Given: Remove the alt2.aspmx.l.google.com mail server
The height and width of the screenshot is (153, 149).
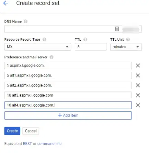Looking at the screenshot, I should (138, 85).
